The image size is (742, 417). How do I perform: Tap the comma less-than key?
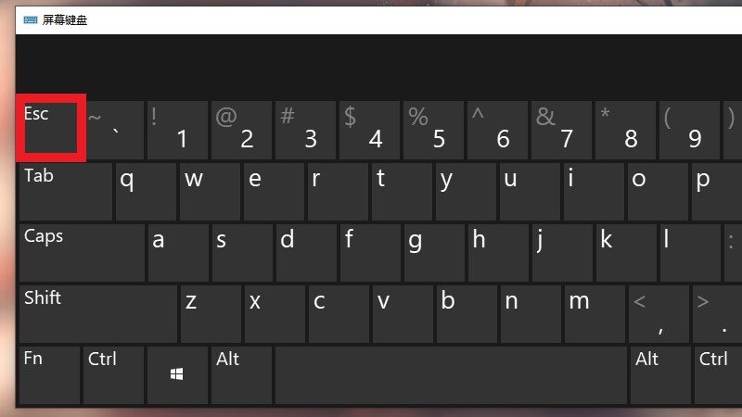[x=659, y=314]
